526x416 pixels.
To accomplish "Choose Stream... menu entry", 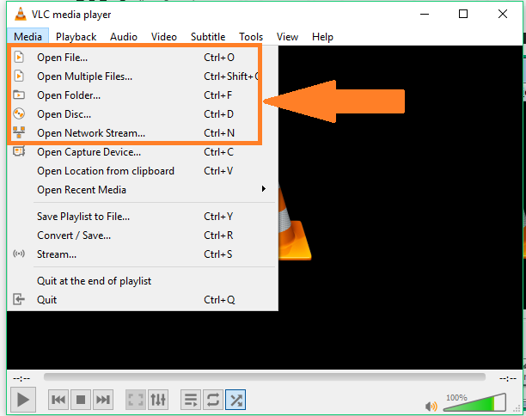I will coord(143,254).
